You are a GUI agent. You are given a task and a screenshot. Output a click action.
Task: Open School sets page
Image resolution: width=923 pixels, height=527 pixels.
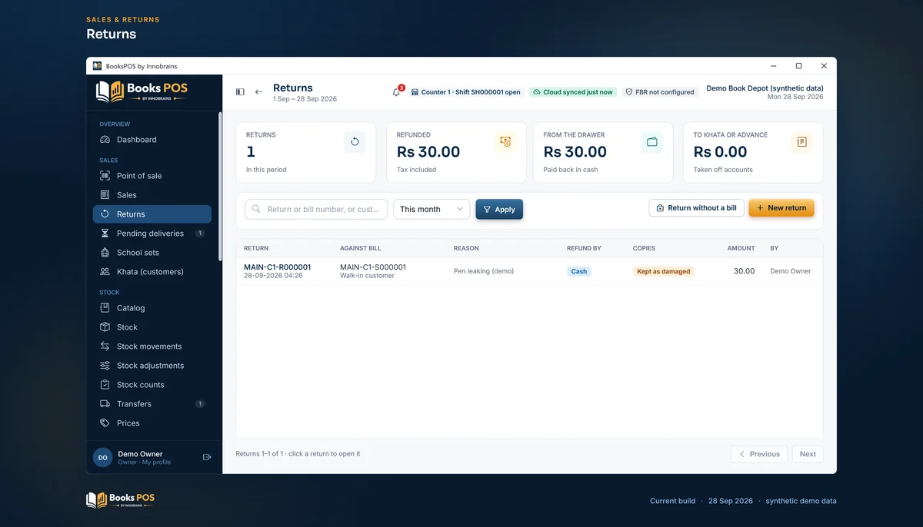click(152, 253)
